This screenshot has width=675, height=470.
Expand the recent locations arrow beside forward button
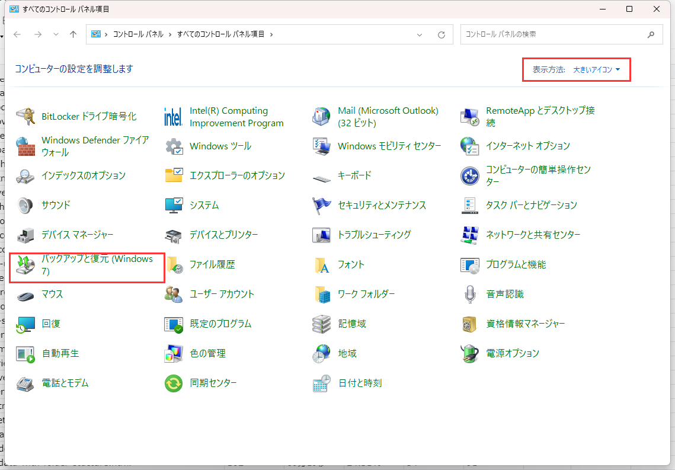click(56, 34)
